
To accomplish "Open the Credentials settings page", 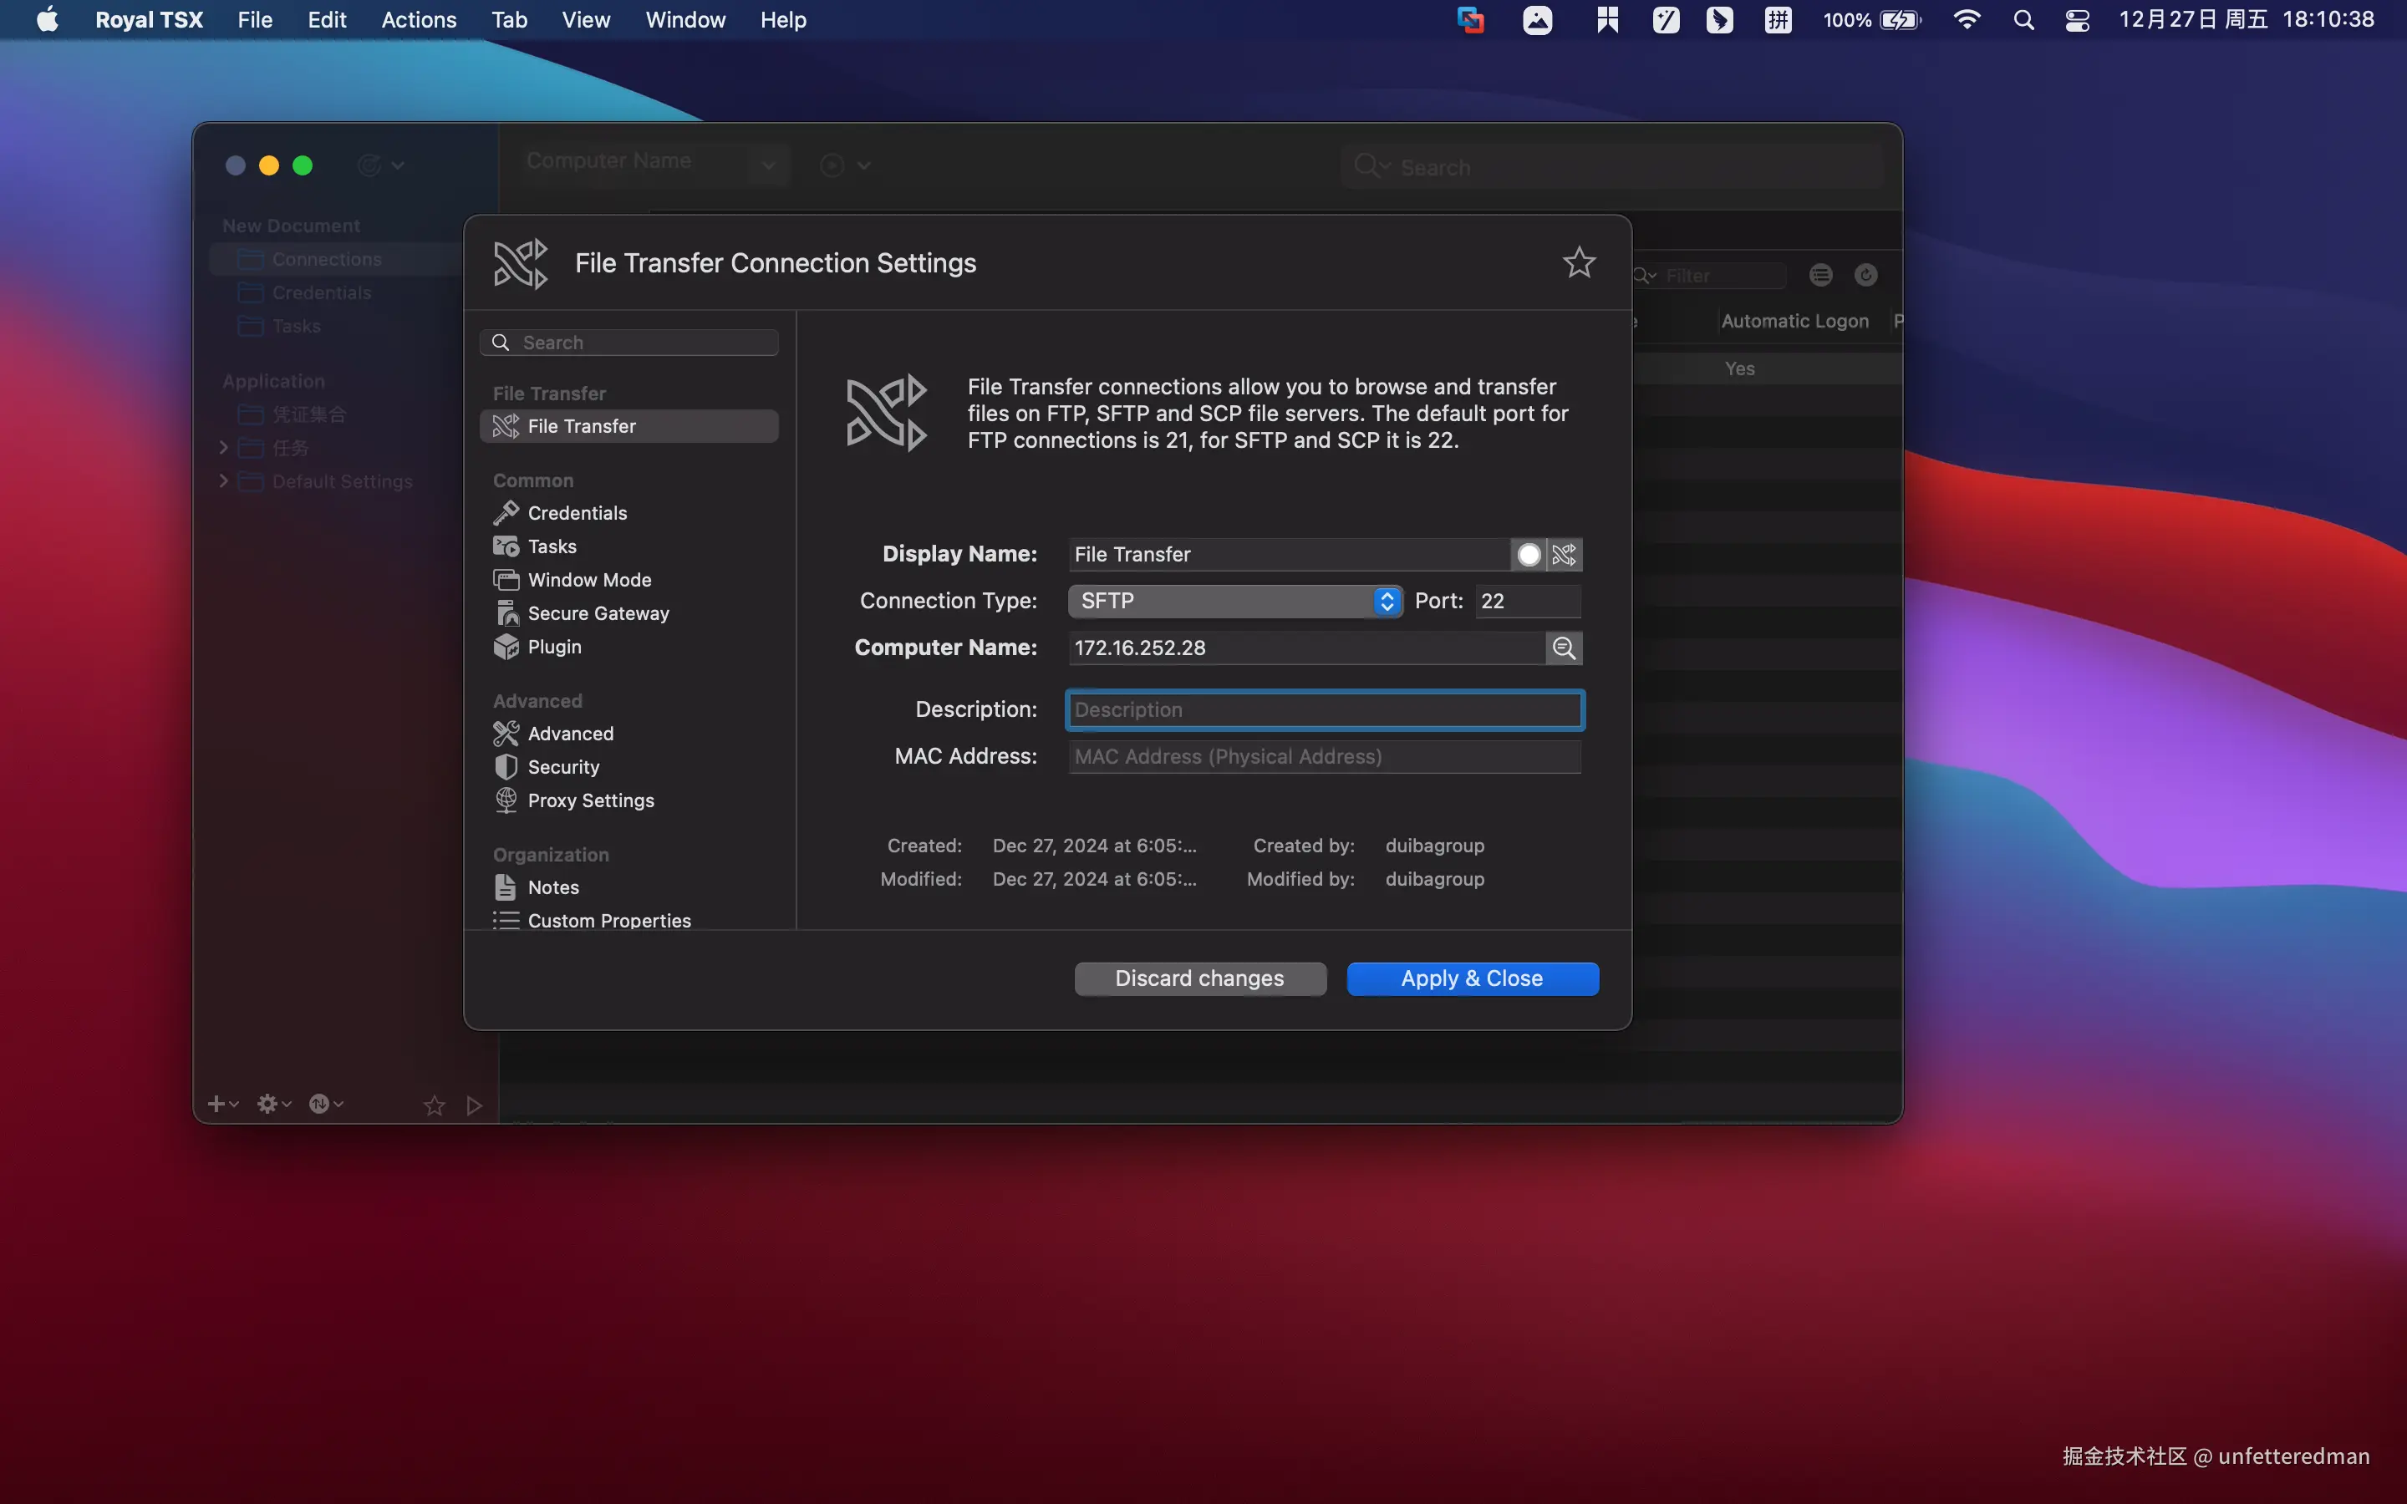I will (577, 512).
